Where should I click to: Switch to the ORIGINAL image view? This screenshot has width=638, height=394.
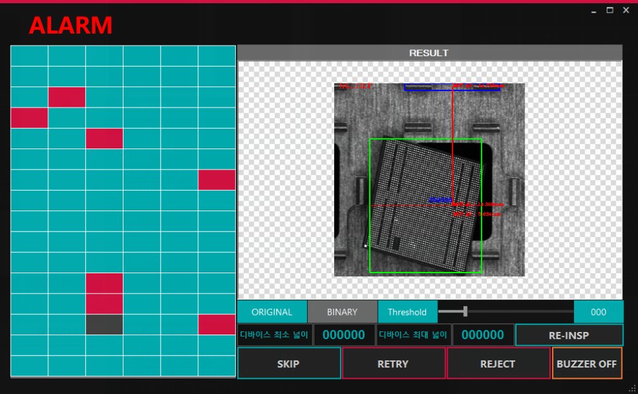click(272, 312)
